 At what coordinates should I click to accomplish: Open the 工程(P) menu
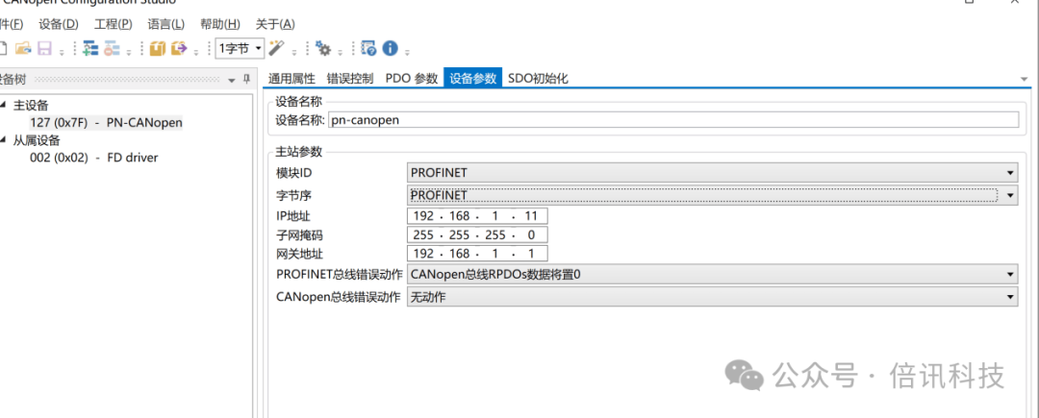(x=113, y=24)
